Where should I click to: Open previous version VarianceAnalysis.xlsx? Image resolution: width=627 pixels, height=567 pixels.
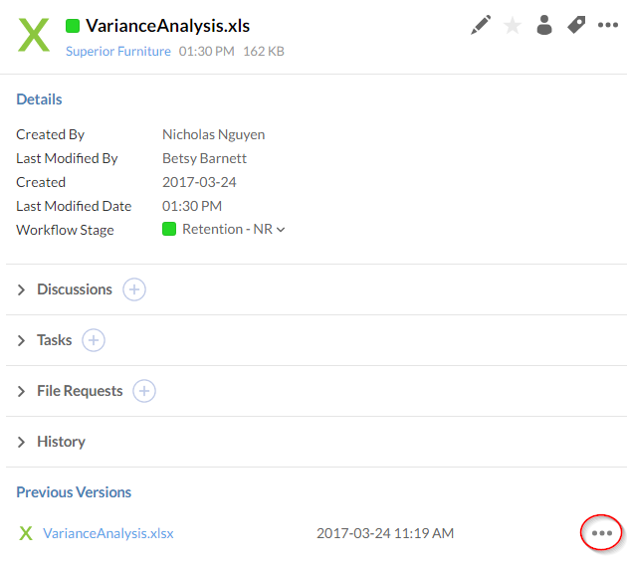click(108, 533)
